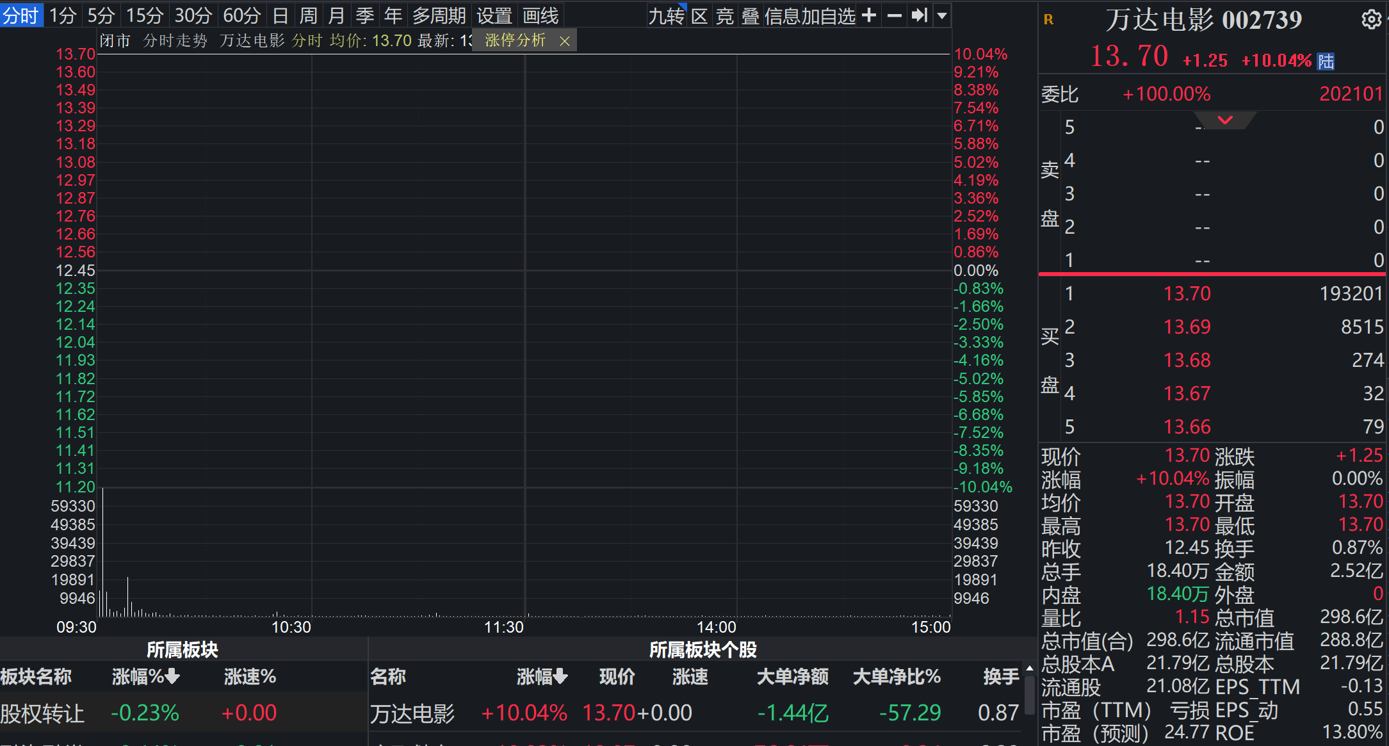
Task: Click the 板块名称 column header
Action: [x=36, y=676]
